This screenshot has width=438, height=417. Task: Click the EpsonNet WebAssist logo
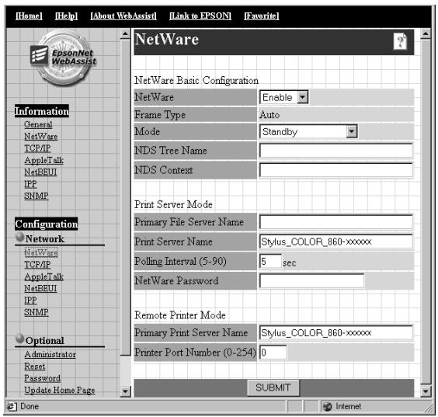click(x=64, y=57)
